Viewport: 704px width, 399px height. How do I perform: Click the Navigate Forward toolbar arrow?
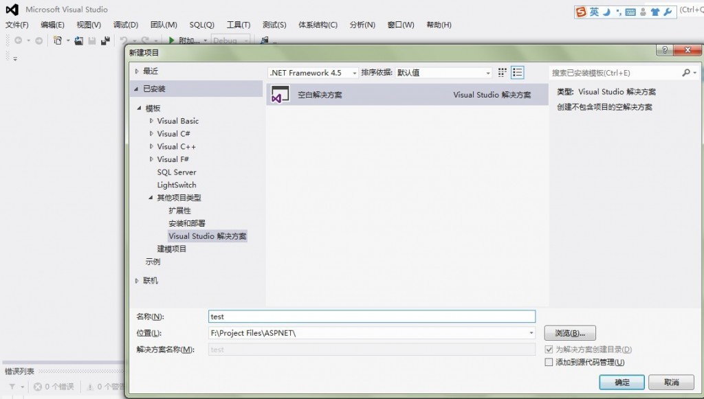(39, 41)
